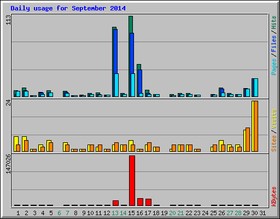Click green weekend day label '27'
280x219 pixels.
click(x=230, y=213)
